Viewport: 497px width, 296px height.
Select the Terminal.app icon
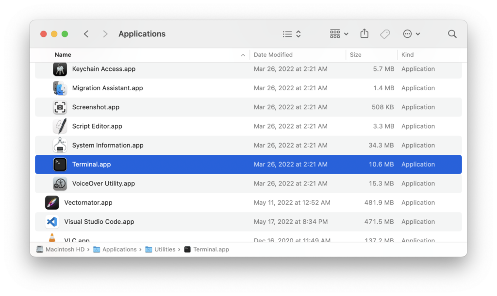pos(59,164)
